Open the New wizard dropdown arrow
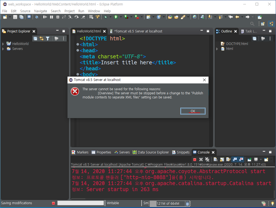The height and width of the screenshot is (208, 276). click(10, 17)
